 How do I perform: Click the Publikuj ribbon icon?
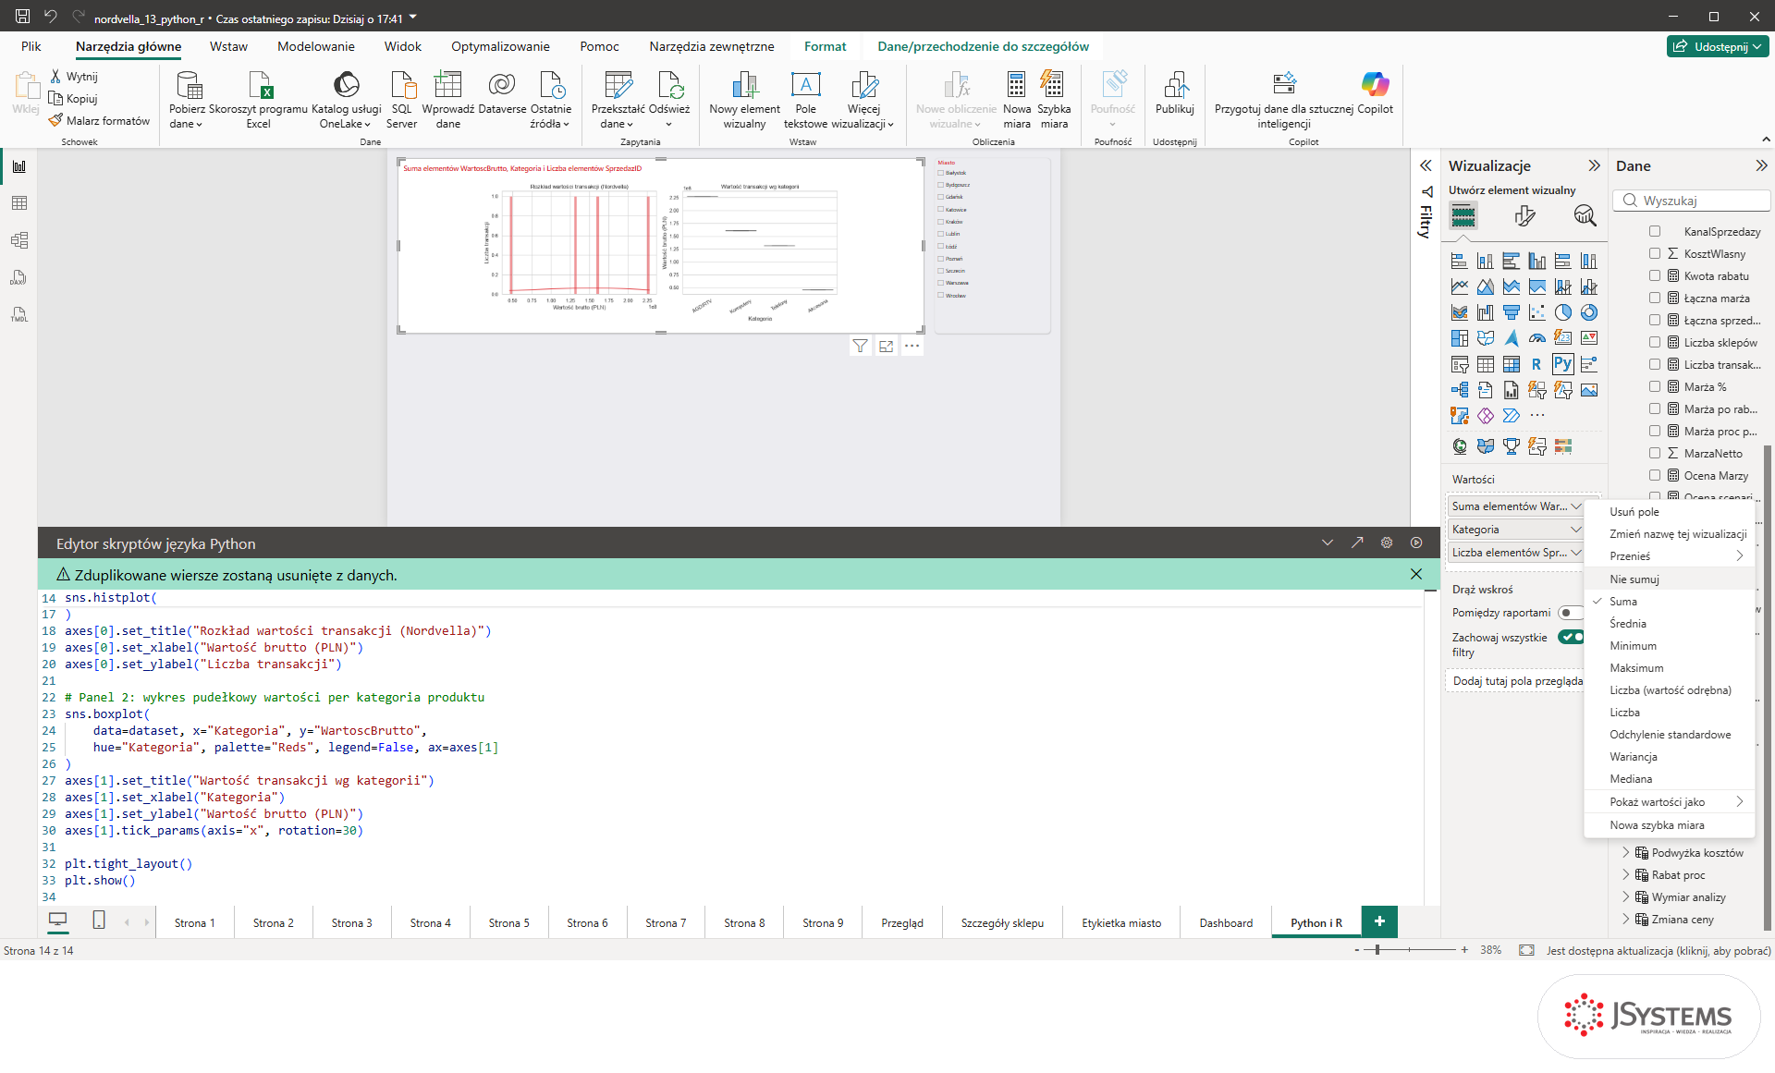[1174, 93]
